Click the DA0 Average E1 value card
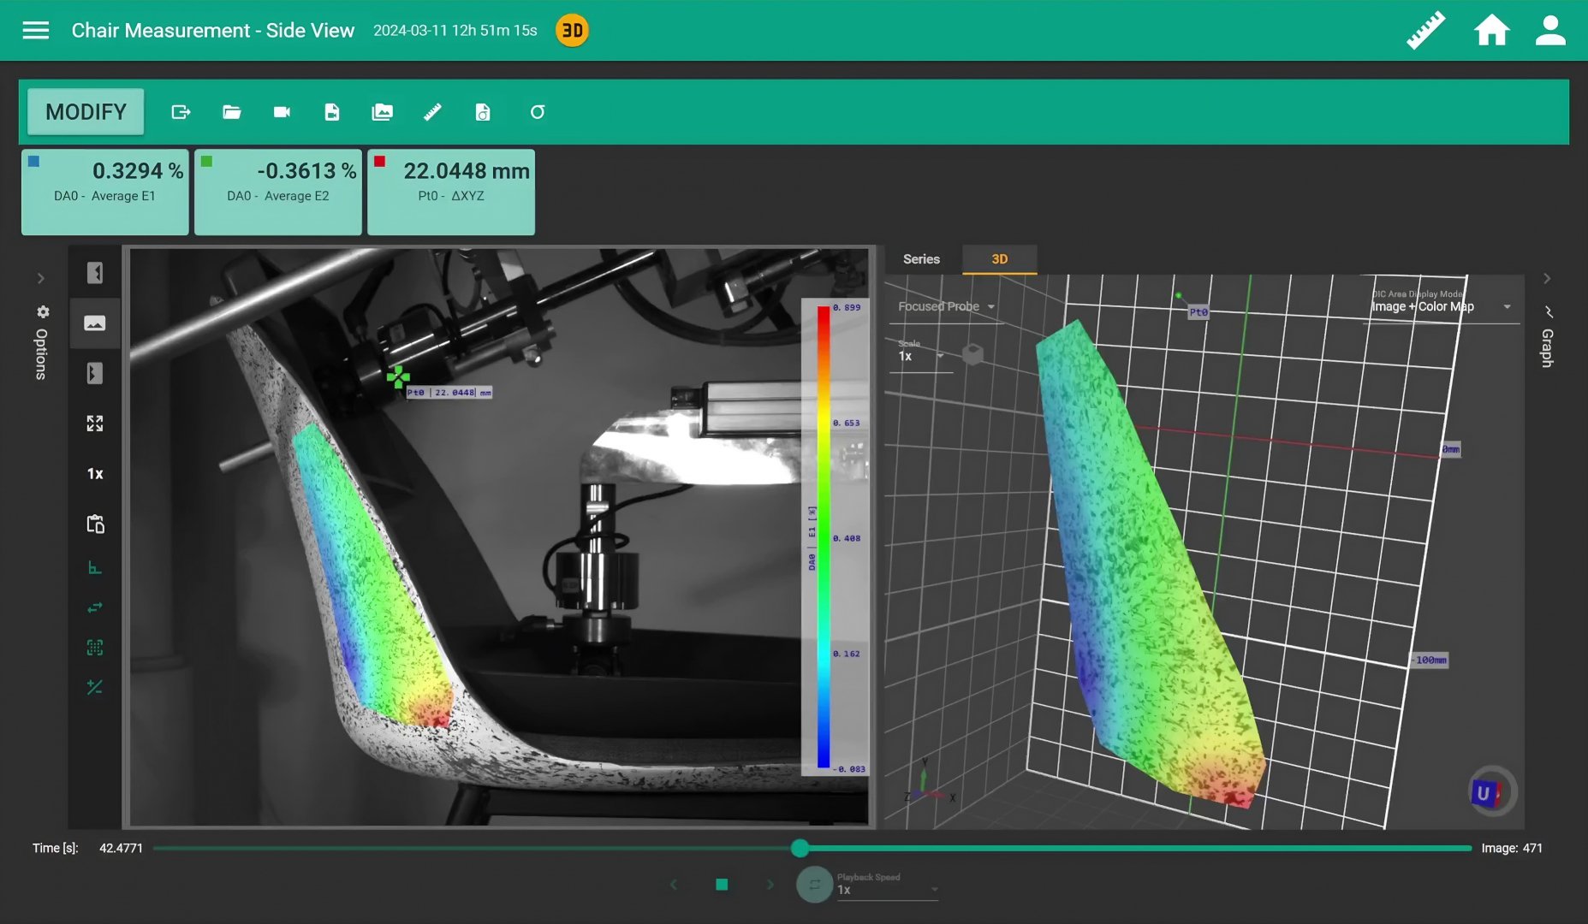 point(104,192)
